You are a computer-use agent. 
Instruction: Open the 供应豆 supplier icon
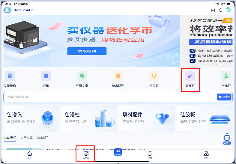(x=154, y=76)
